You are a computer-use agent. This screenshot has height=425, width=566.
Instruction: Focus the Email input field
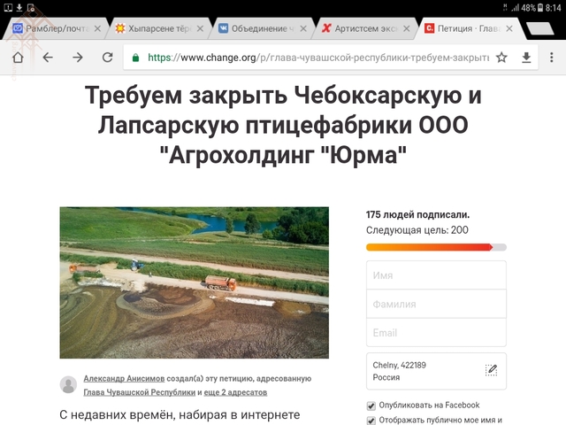436,333
